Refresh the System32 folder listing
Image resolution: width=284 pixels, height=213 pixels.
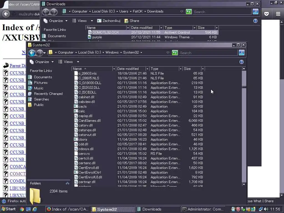(x=175, y=53)
